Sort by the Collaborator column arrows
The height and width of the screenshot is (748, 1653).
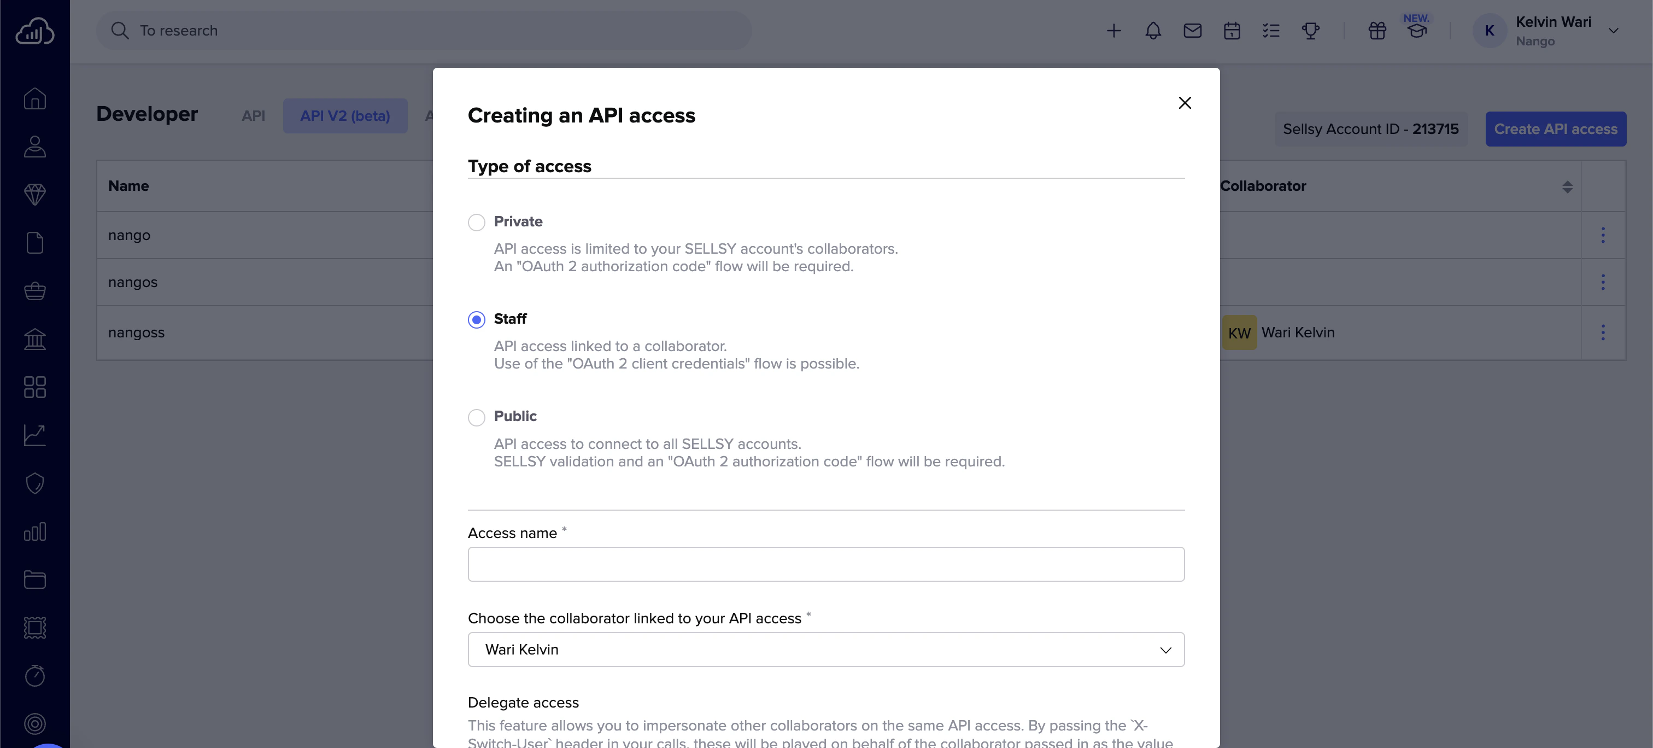point(1567,186)
